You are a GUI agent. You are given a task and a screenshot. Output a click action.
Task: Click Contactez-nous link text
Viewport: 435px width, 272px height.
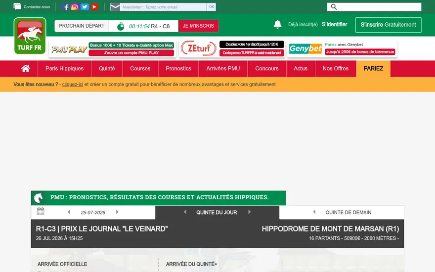coord(37,7)
